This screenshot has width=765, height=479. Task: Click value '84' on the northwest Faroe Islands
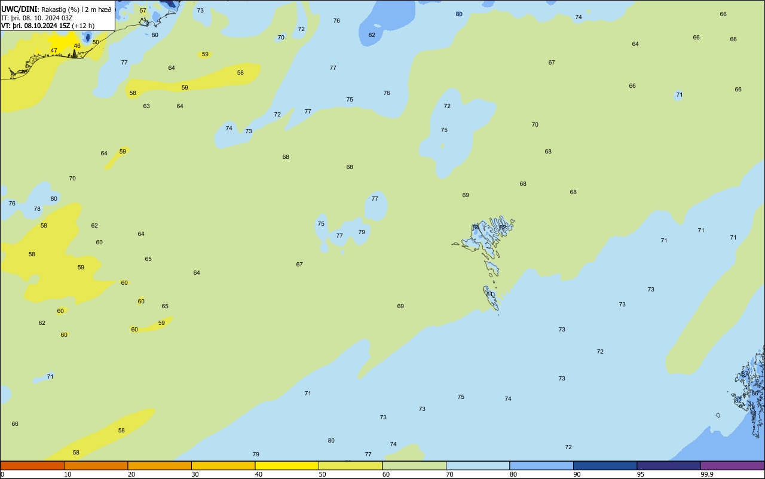click(x=476, y=228)
